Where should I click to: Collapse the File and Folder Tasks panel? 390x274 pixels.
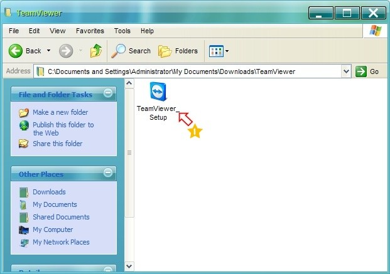[108, 93]
